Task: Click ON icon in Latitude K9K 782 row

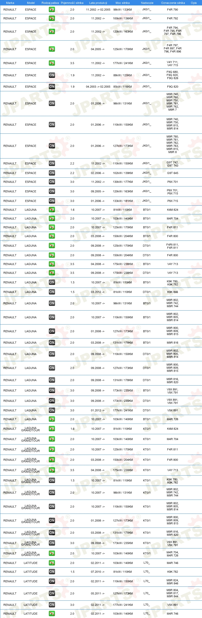Action: pos(52,572)
